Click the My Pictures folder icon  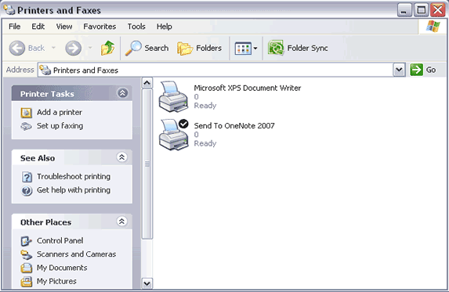point(27,281)
